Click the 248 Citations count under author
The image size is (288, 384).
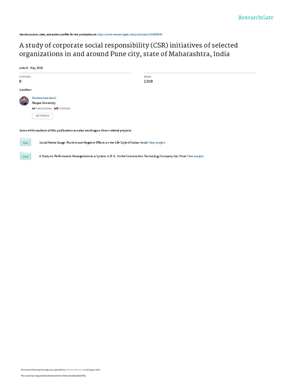click(62, 108)
